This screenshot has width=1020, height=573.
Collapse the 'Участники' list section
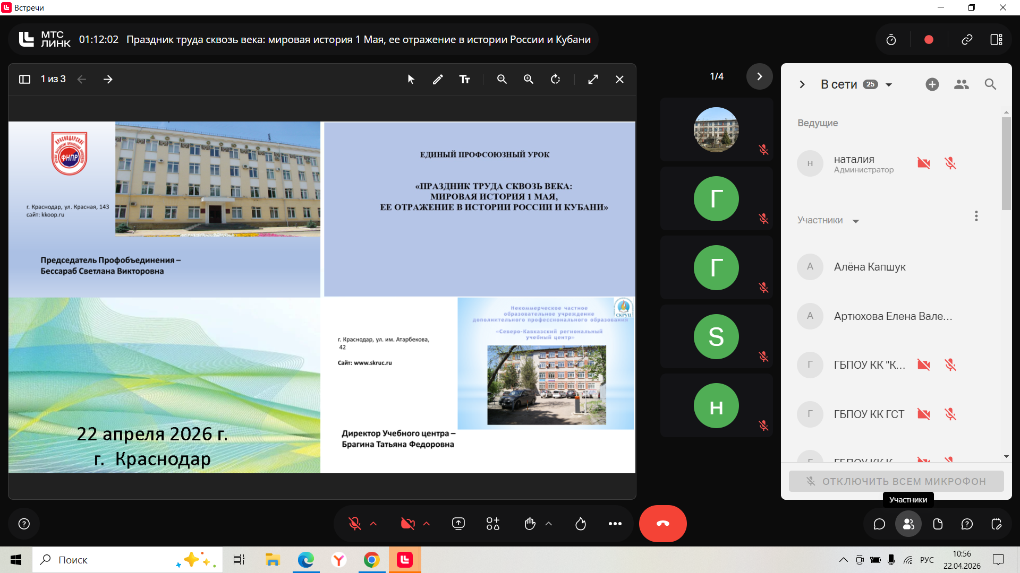click(x=856, y=221)
